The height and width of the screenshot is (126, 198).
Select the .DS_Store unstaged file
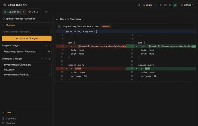pos(27,69)
